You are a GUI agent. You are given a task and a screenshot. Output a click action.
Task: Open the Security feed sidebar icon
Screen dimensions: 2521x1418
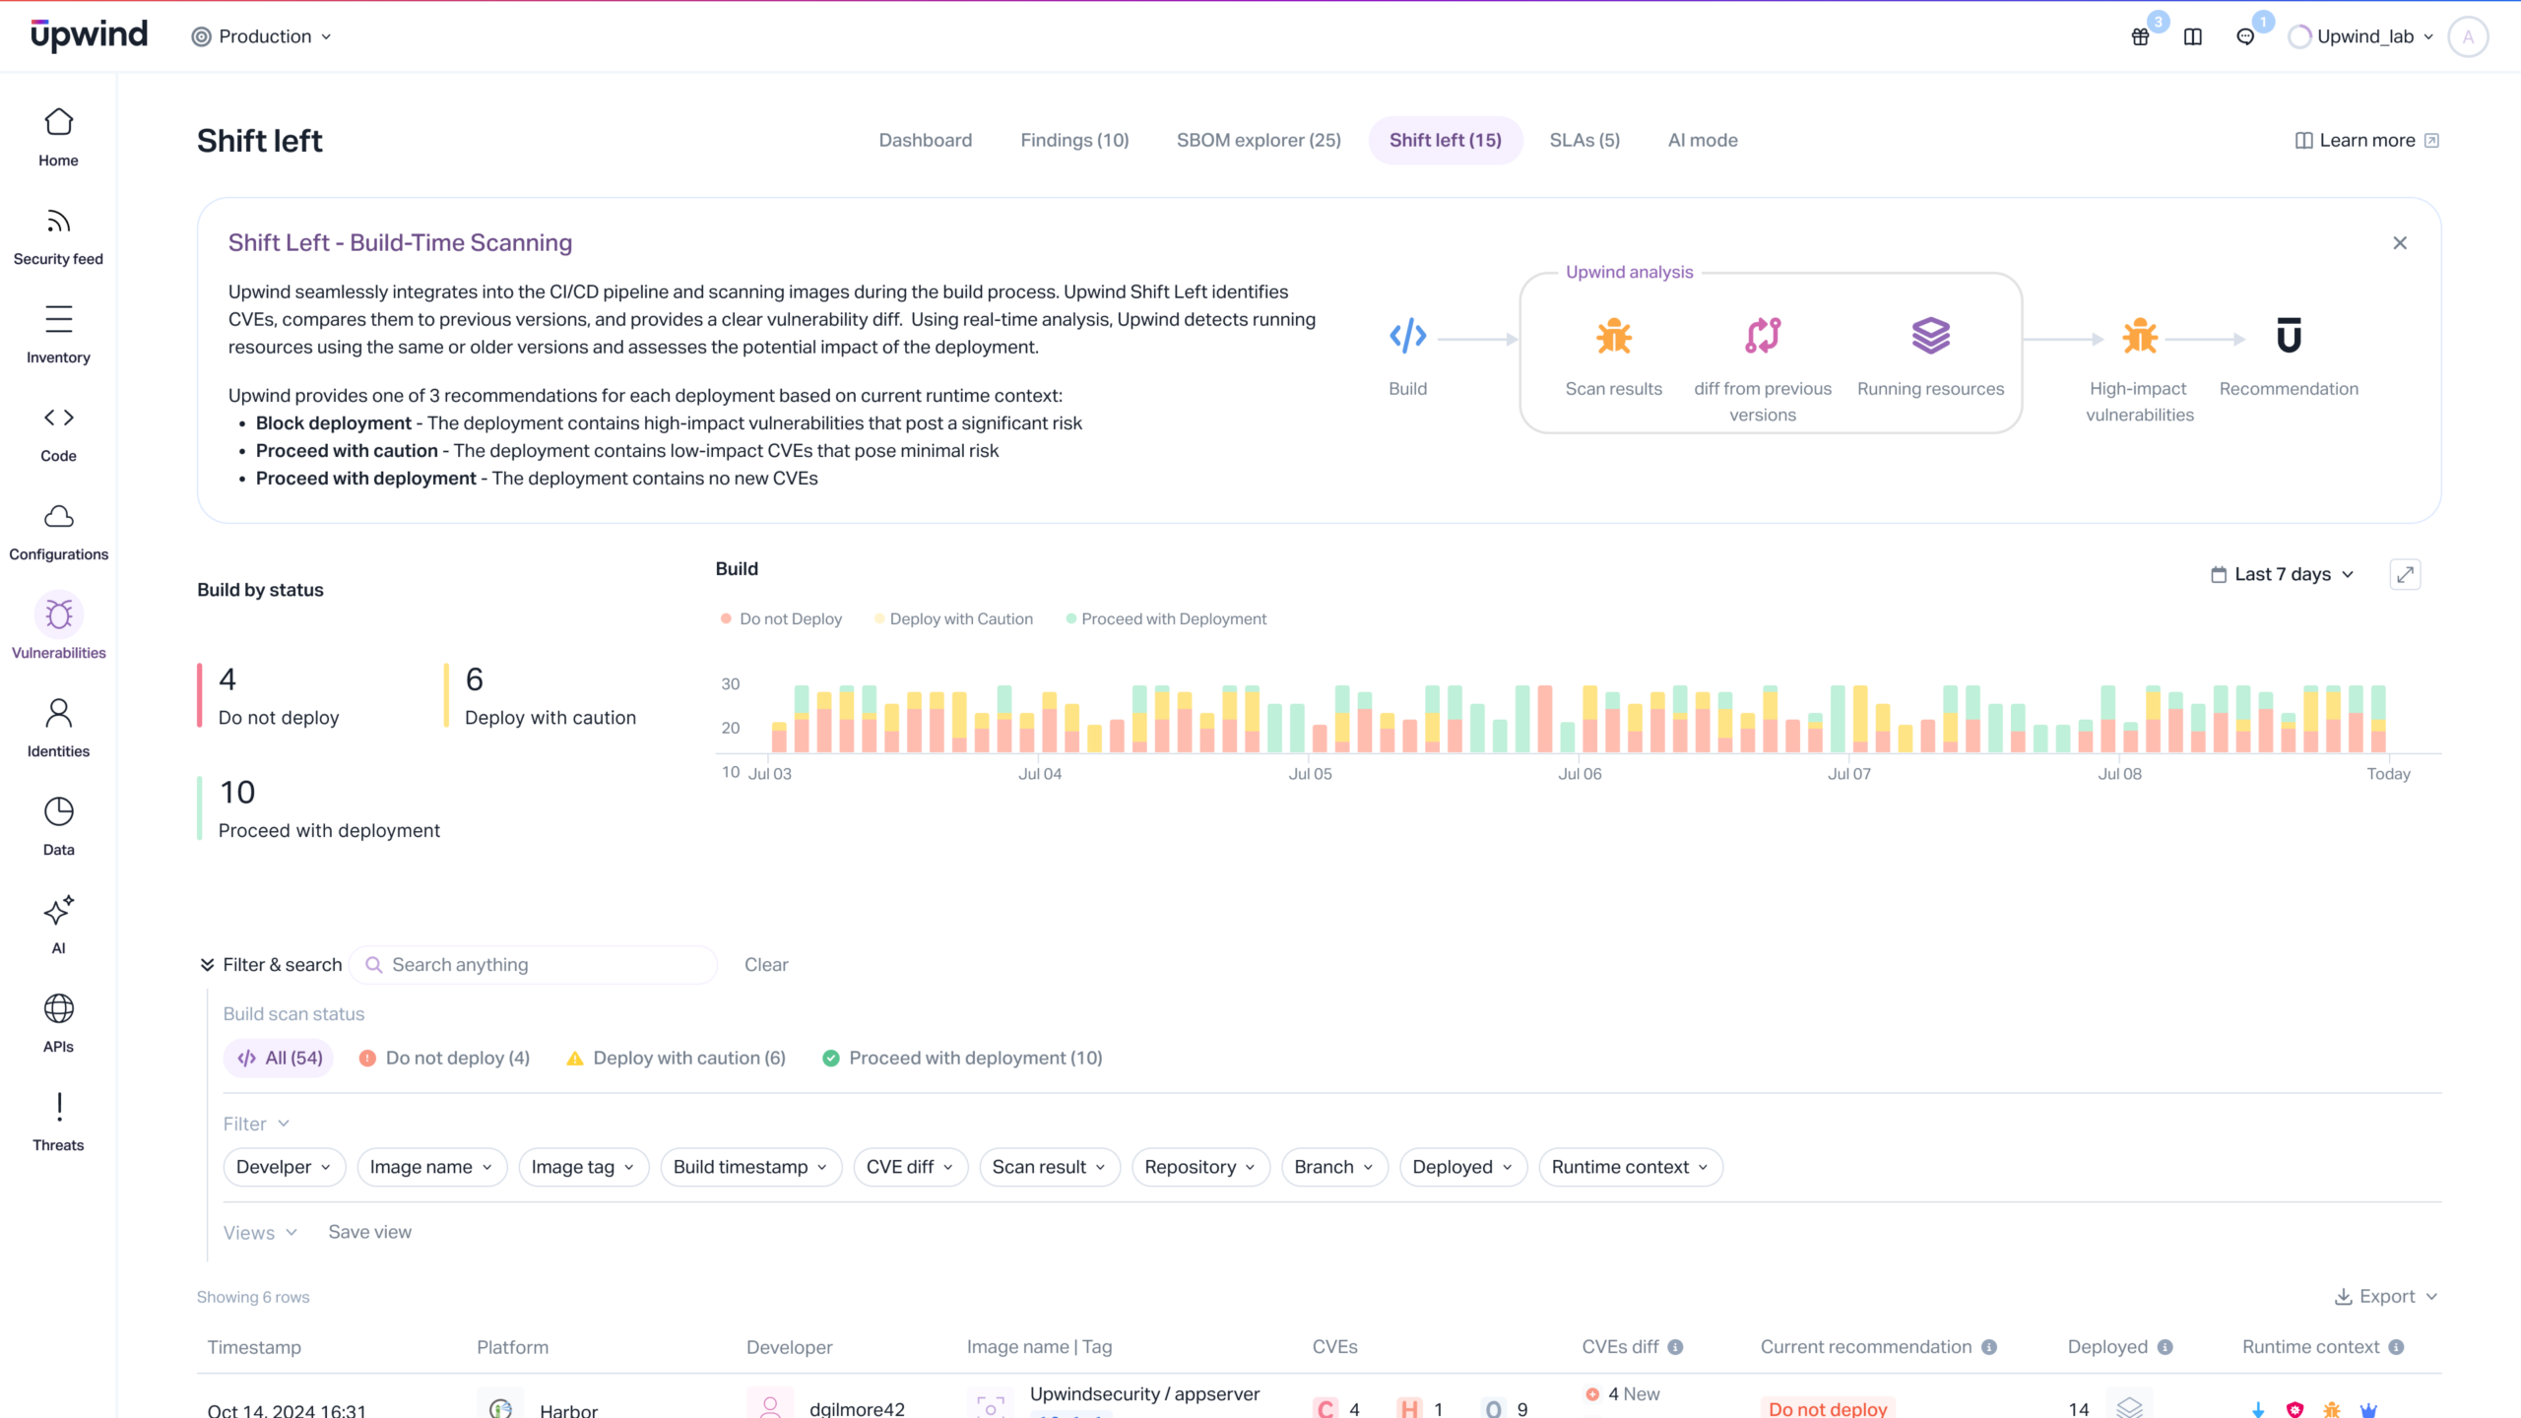click(58, 223)
